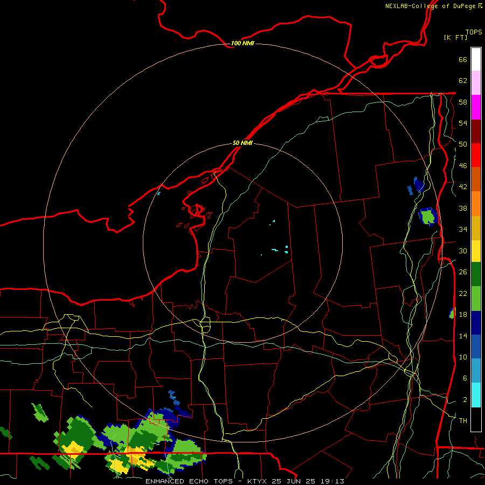Pick the orange 42 kft legend swatch
Viewport: 485px width, 485px height.
pos(476,204)
